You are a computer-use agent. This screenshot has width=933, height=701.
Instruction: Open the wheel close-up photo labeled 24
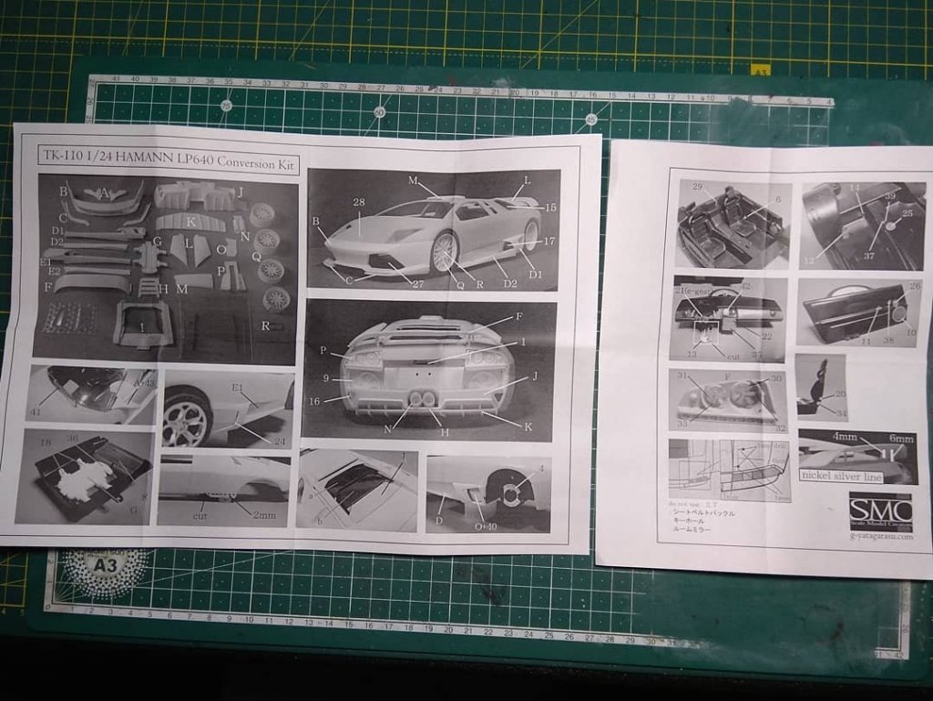pyautogui.click(x=228, y=407)
